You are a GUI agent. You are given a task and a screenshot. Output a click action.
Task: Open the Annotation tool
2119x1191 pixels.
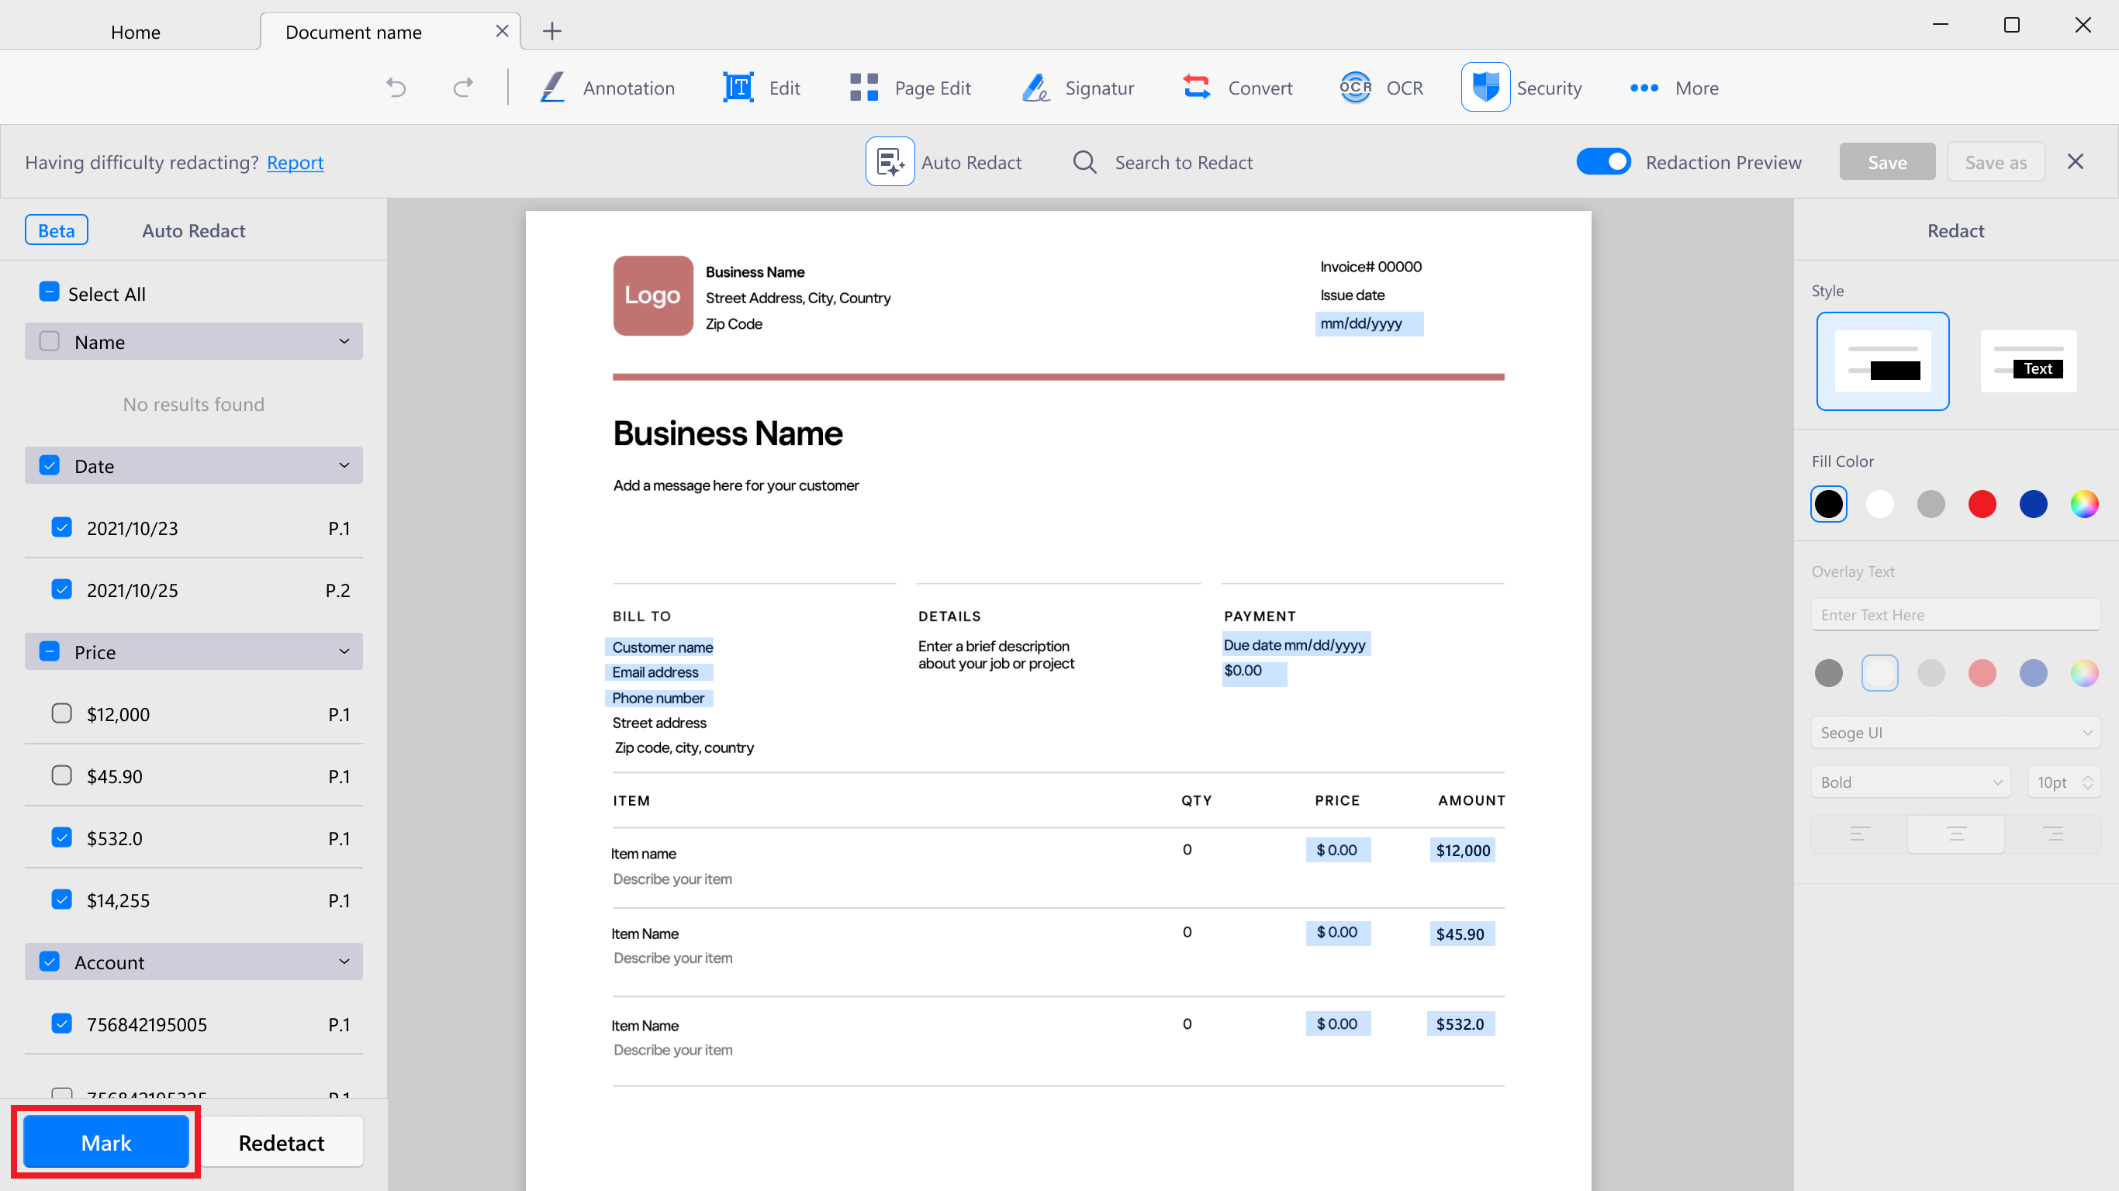click(607, 87)
